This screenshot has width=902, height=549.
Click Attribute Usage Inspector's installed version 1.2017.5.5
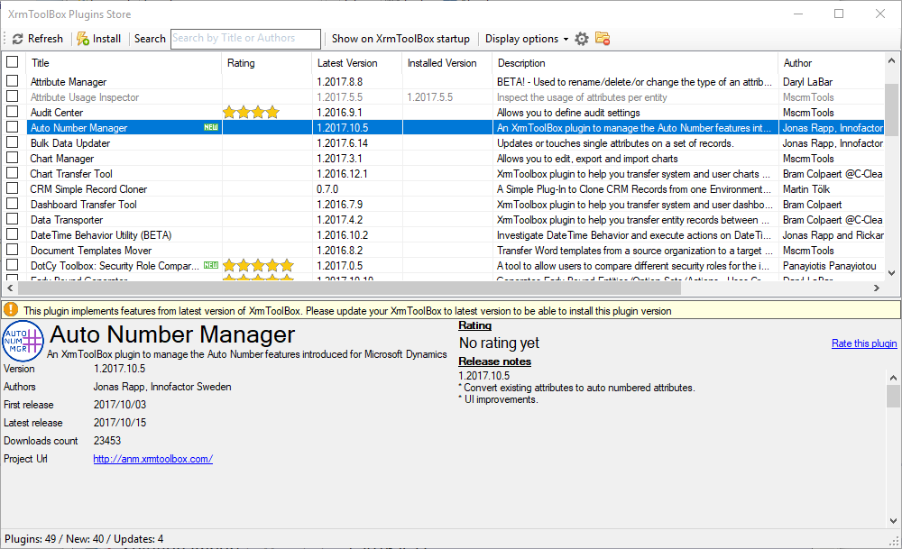pos(429,97)
